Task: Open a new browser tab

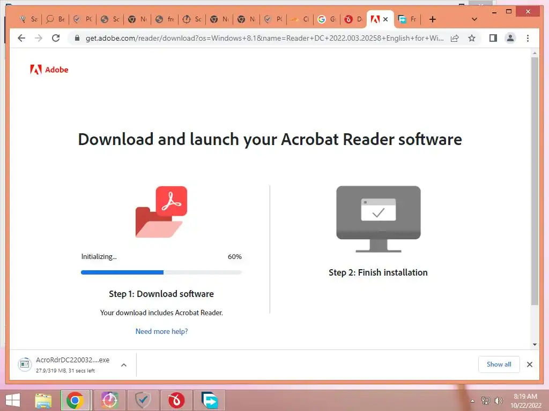Action: [x=433, y=19]
